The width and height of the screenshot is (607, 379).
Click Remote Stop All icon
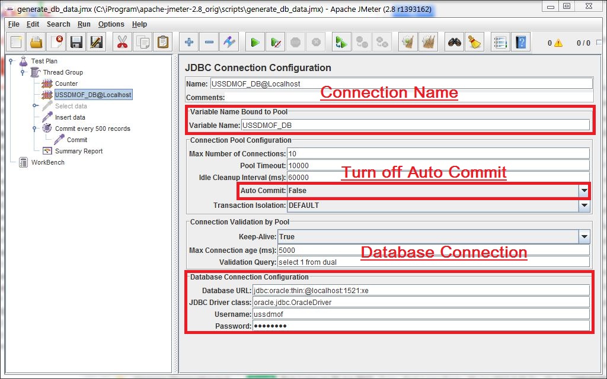pyautogui.click(x=362, y=42)
